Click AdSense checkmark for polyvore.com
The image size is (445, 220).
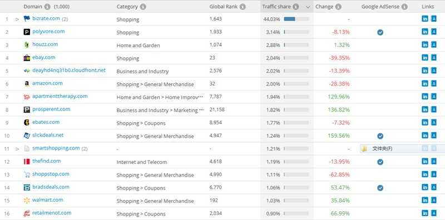380,32
